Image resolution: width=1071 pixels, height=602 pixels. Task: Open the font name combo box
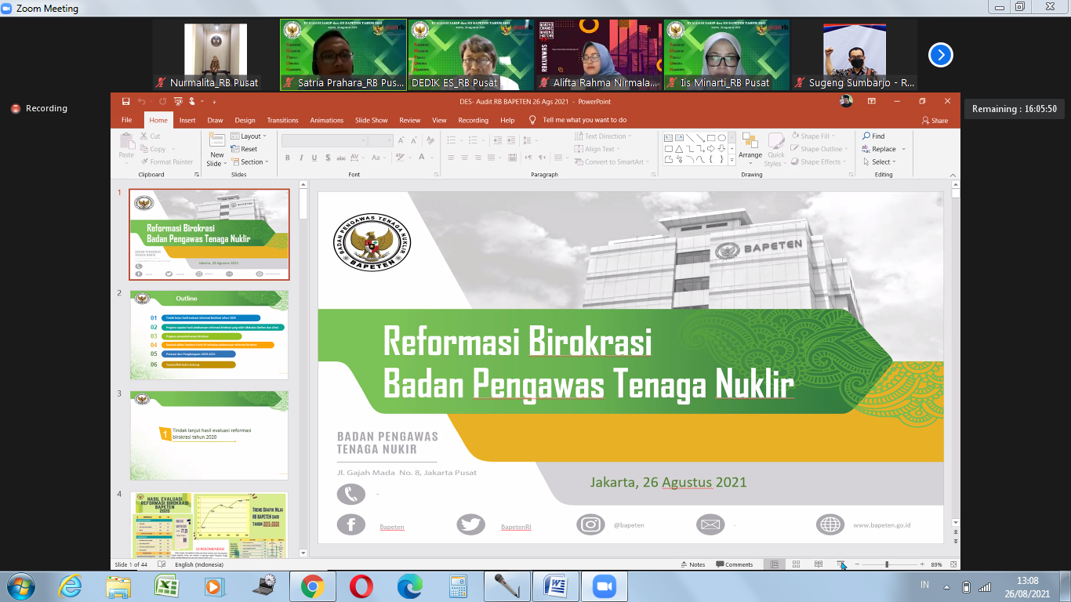pos(325,140)
